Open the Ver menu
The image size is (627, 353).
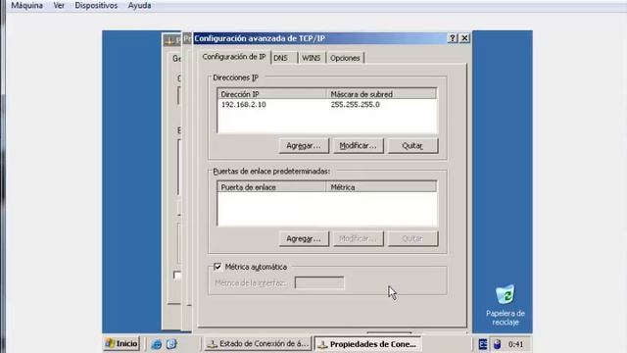tap(59, 6)
